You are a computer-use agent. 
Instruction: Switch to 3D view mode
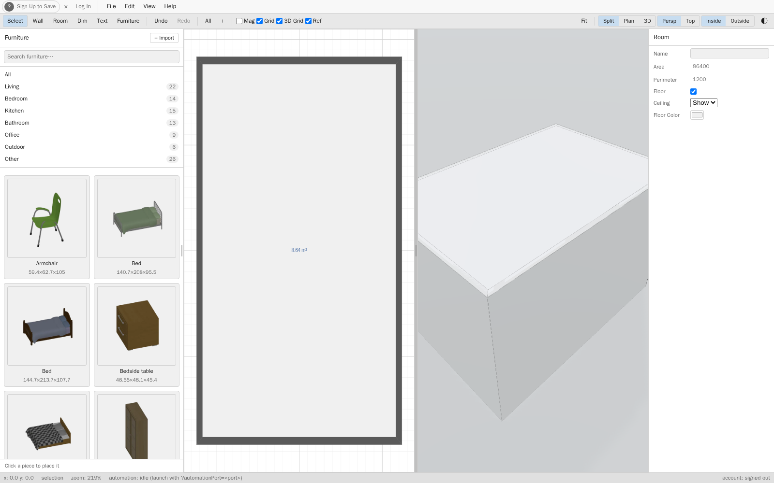click(x=647, y=21)
